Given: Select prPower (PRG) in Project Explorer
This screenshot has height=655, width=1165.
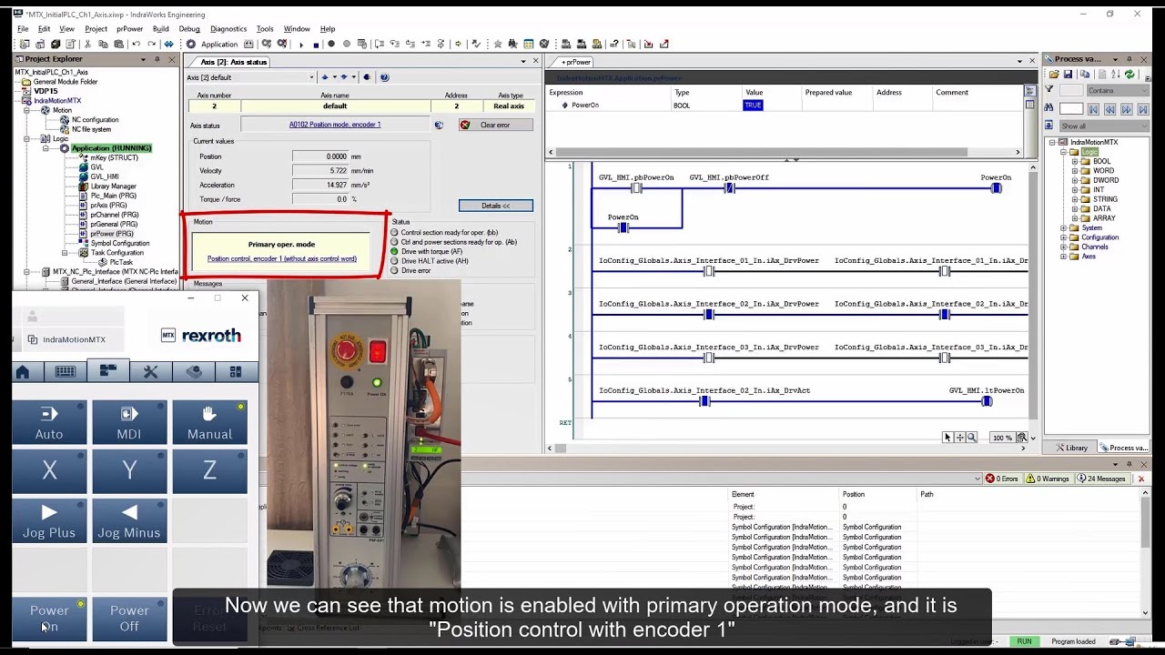Looking at the screenshot, I should click(x=112, y=234).
